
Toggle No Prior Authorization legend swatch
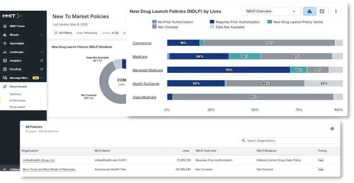[155, 22]
